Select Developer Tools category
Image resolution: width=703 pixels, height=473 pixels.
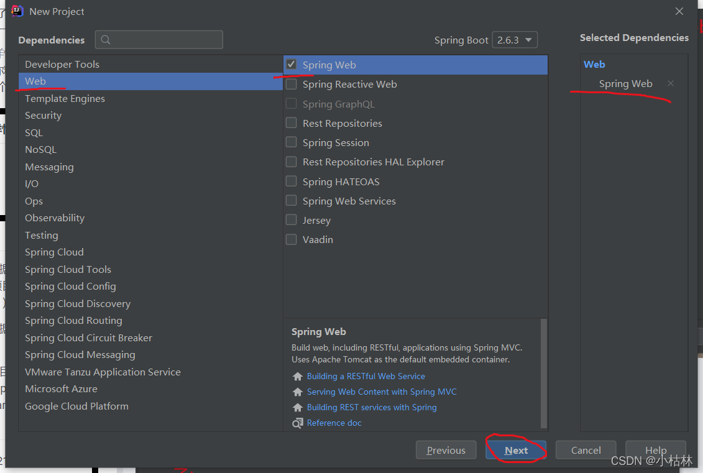(150, 64)
